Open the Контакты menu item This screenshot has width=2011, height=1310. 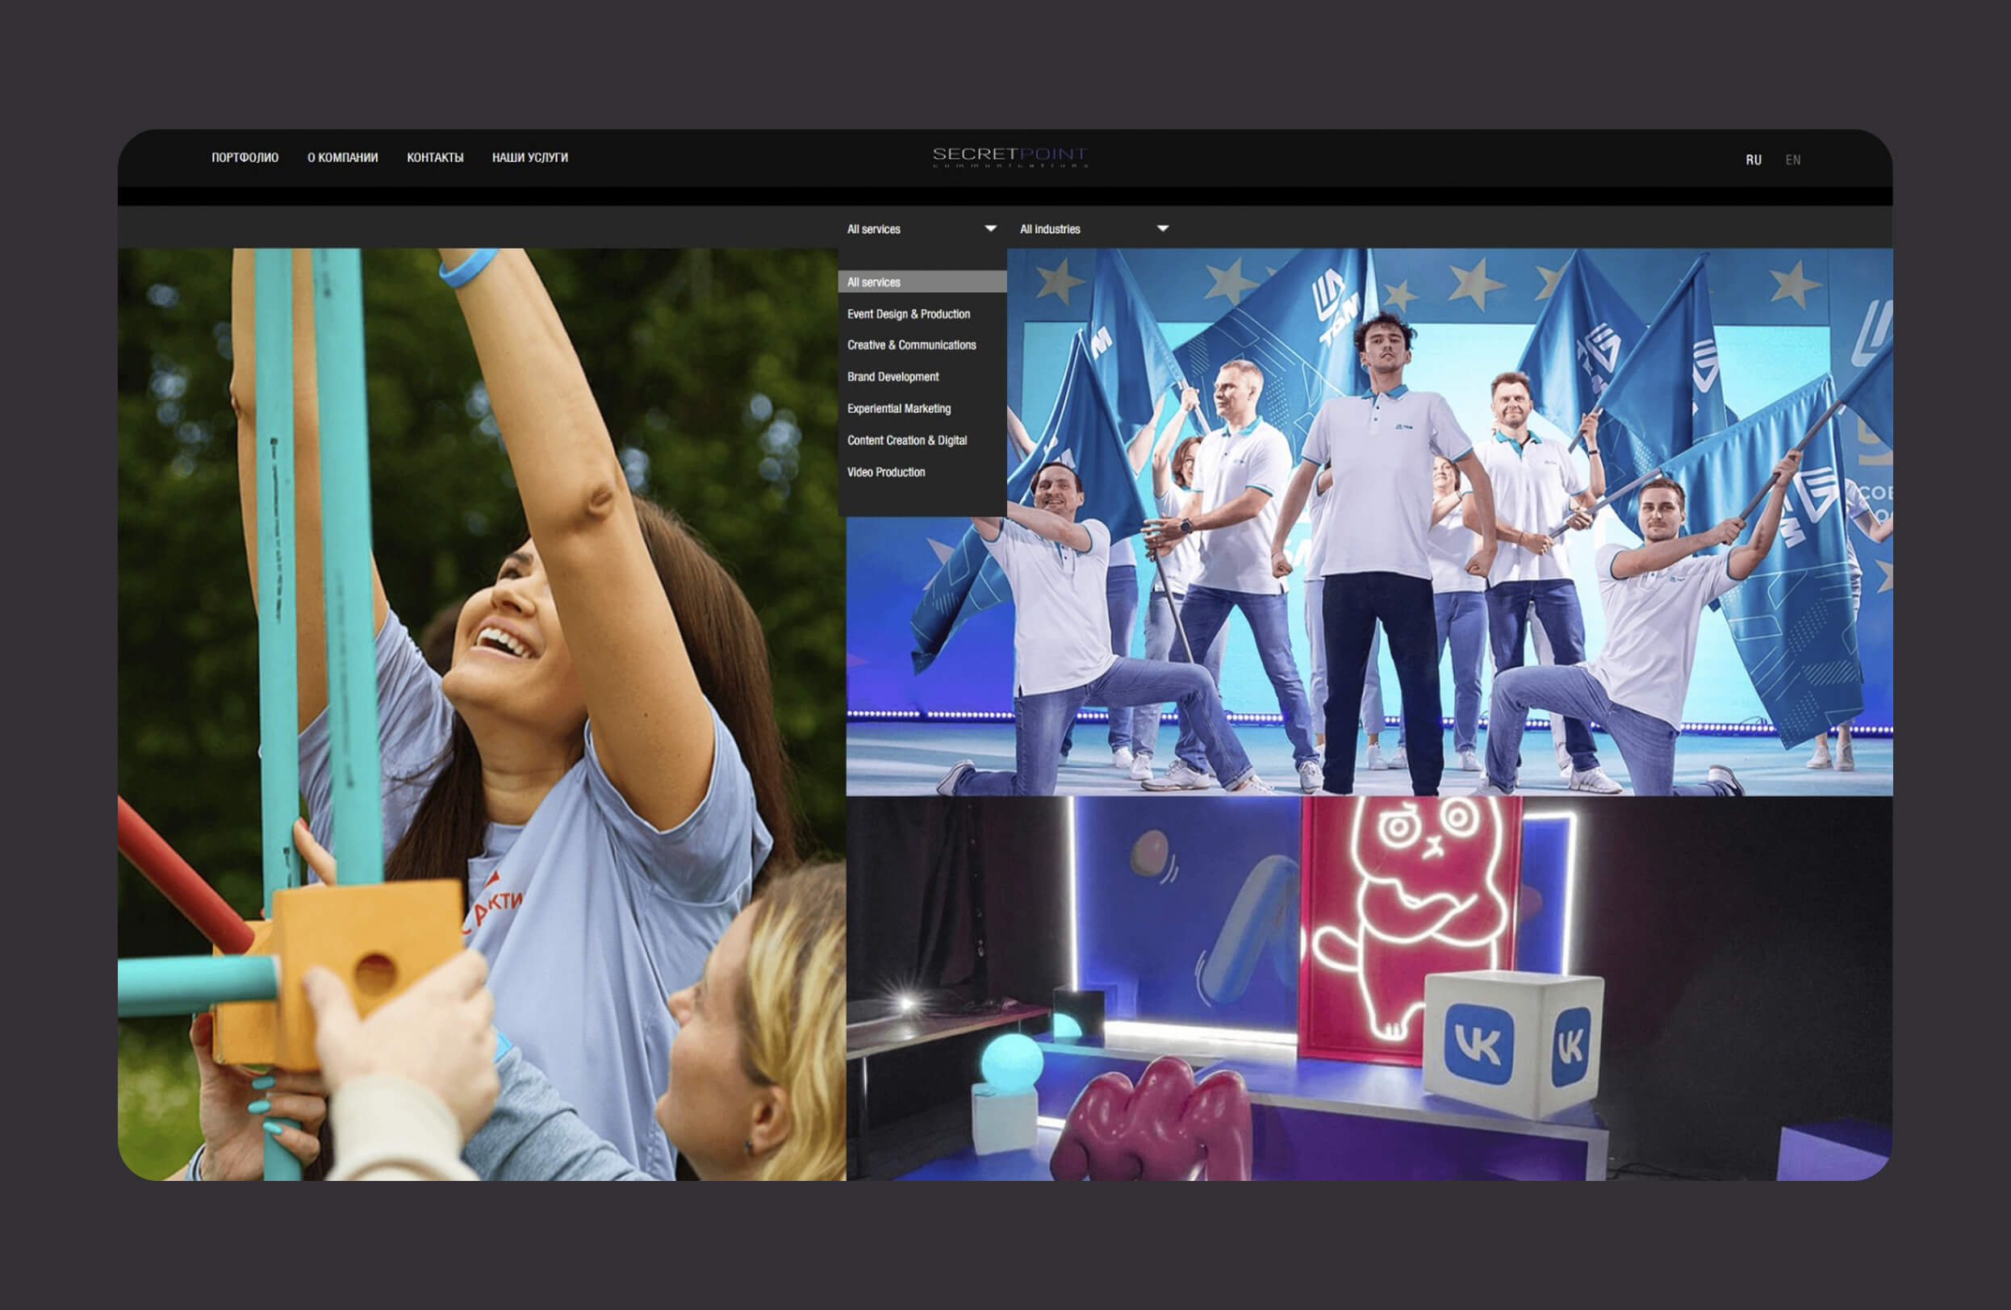pos(435,158)
